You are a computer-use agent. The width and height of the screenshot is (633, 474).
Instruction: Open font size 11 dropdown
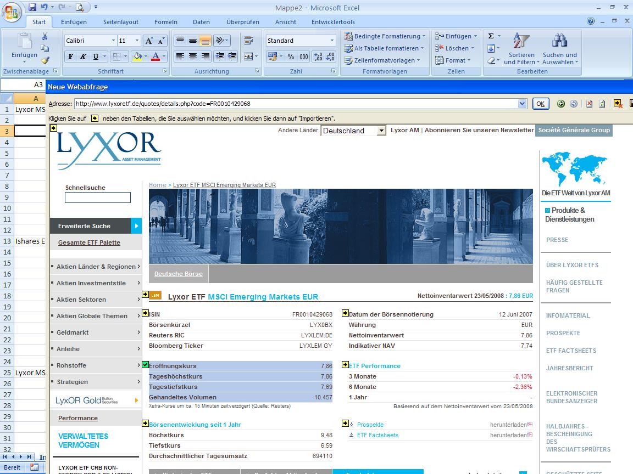pos(137,41)
